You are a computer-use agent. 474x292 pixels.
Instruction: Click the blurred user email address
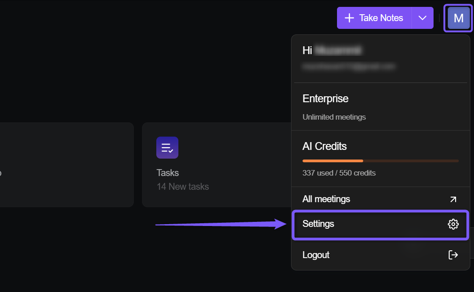pyautogui.click(x=348, y=66)
